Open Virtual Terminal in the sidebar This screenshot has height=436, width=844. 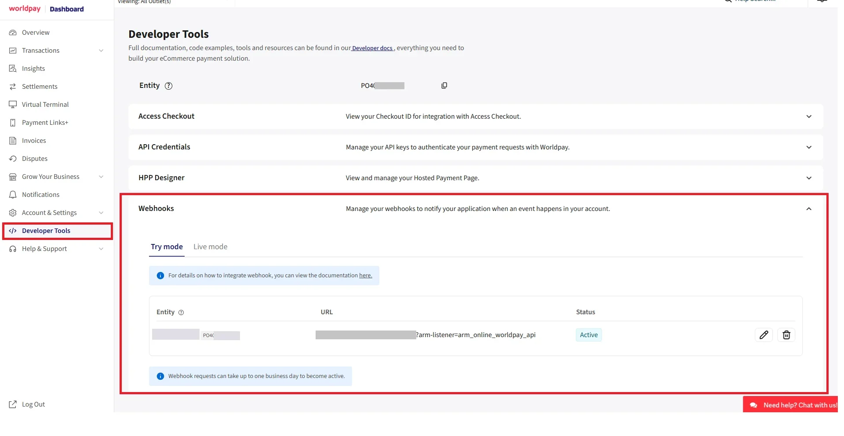coord(45,105)
